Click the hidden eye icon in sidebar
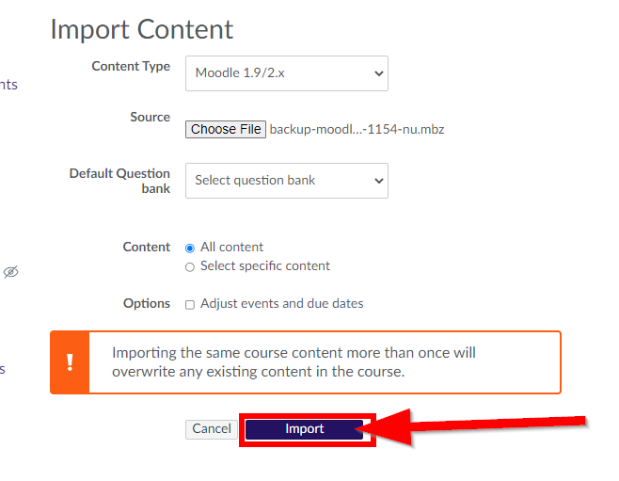Viewport: 619px width, 481px height. tap(10, 272)
